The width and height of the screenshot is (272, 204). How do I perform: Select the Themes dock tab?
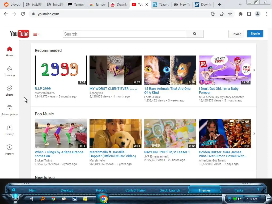click(204, 190)
